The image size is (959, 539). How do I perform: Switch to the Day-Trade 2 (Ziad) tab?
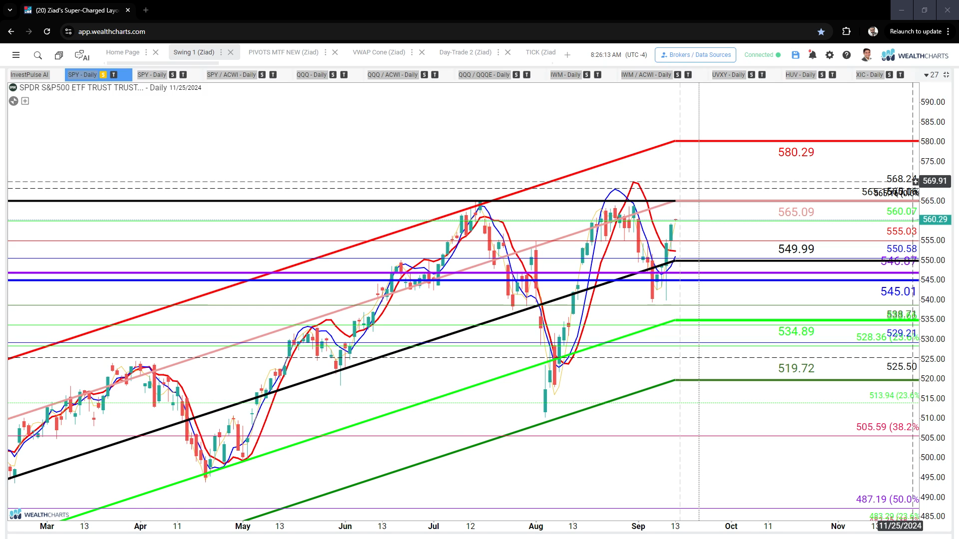point(466,52)
